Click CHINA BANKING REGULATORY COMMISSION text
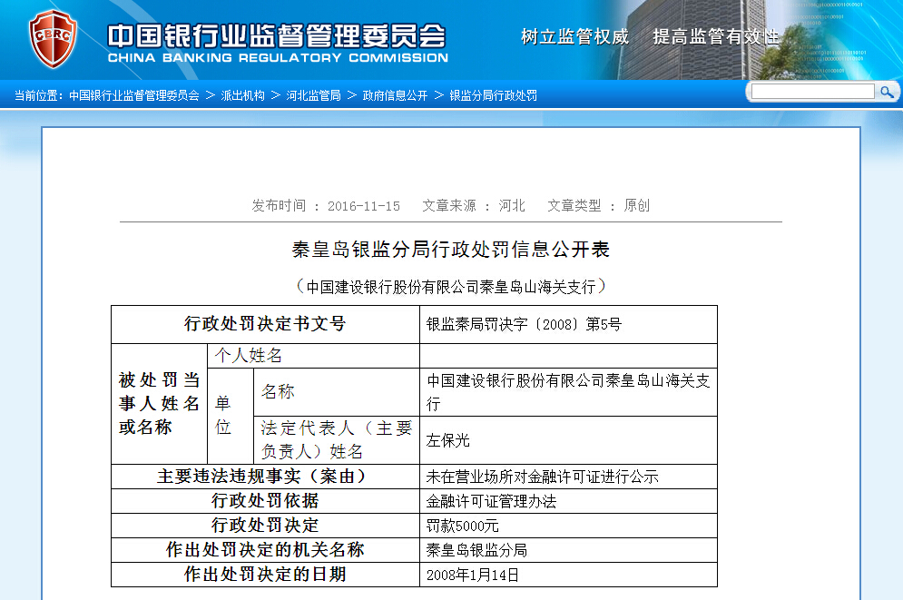 click(278, 57)
